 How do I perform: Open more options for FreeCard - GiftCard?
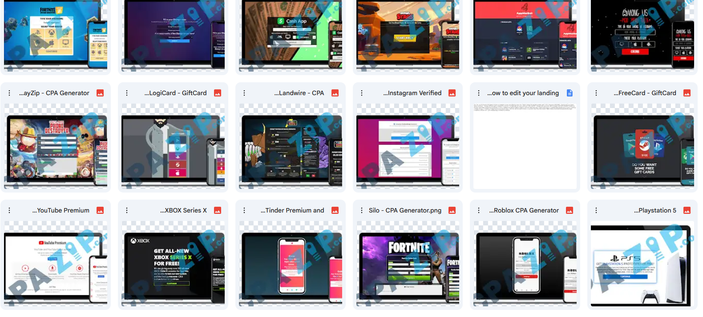point(596,93)
